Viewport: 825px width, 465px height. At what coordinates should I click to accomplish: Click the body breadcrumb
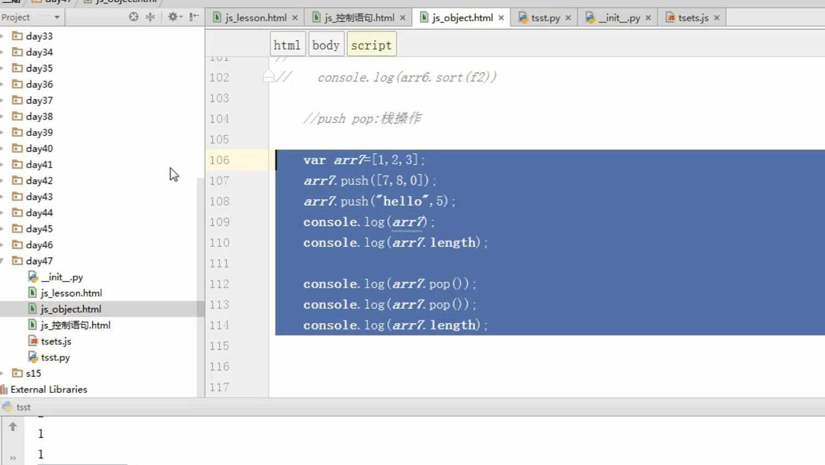tap(326, 45)
